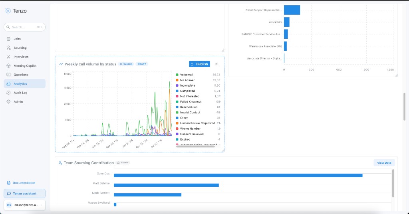The width and height of the screenshot is (409, 214).
Task: Click the Warehouse Associate (PN) label
Action: (266, 46)
